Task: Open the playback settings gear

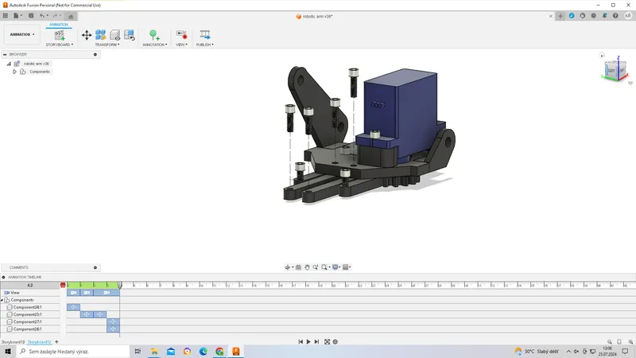Action: tap(335, 342)
